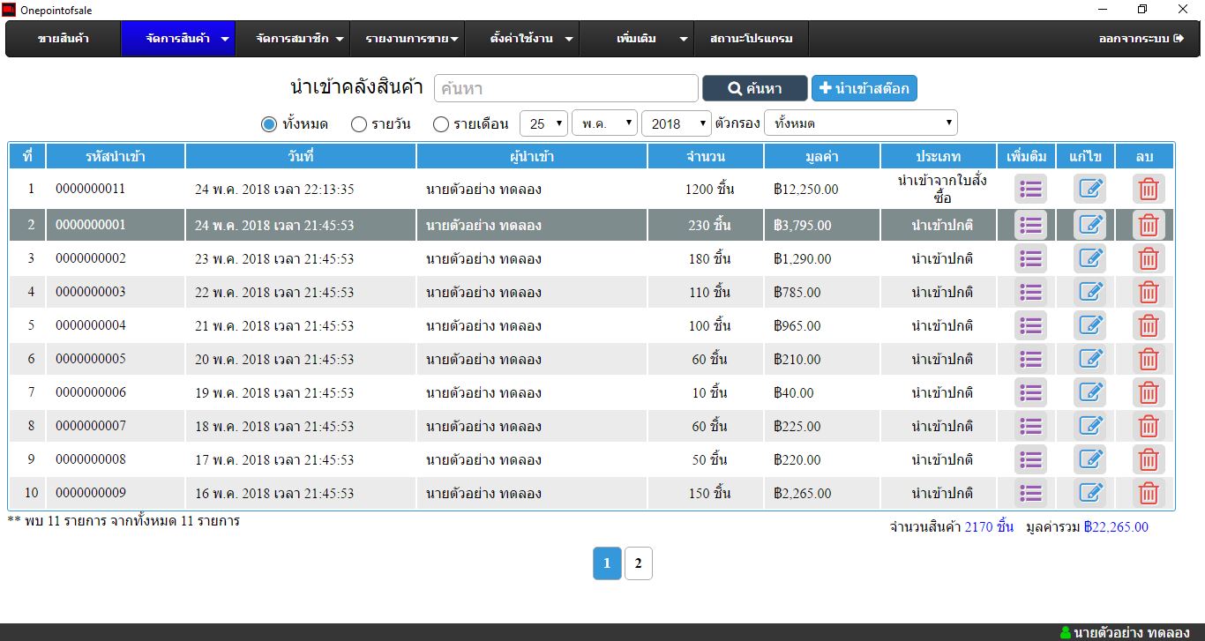The height and width of the screenshot is (641, 1205).
Task: Click the ค้นหา search input field
Action: (565, 88)
